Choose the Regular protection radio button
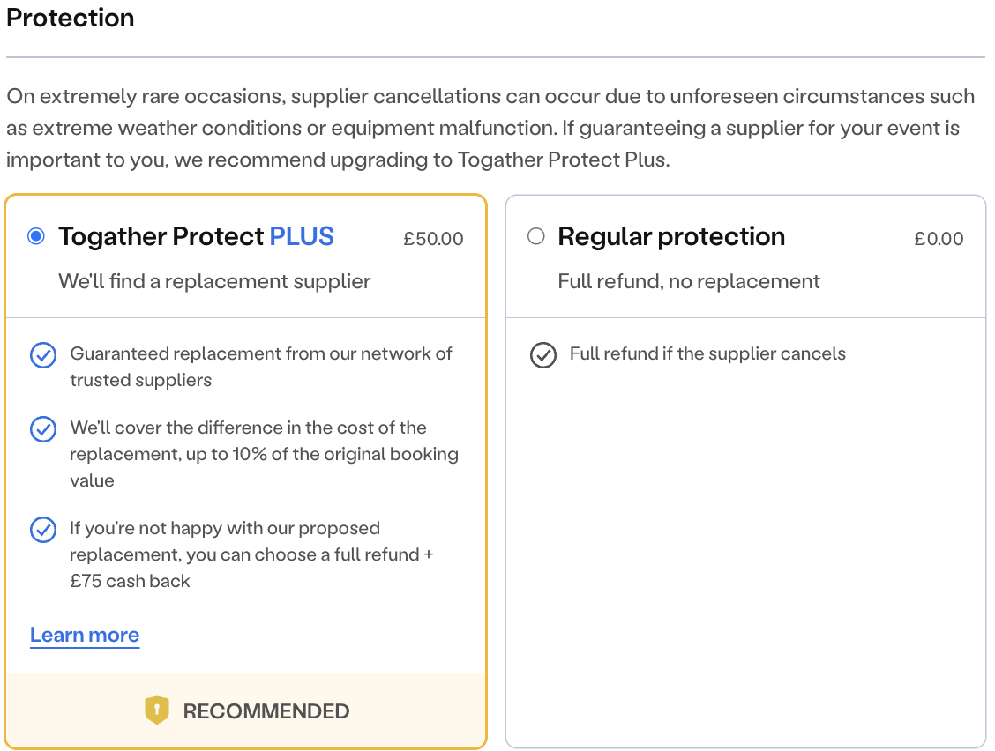The width and height of the screenshot is (995, 751). click(535, 236)
